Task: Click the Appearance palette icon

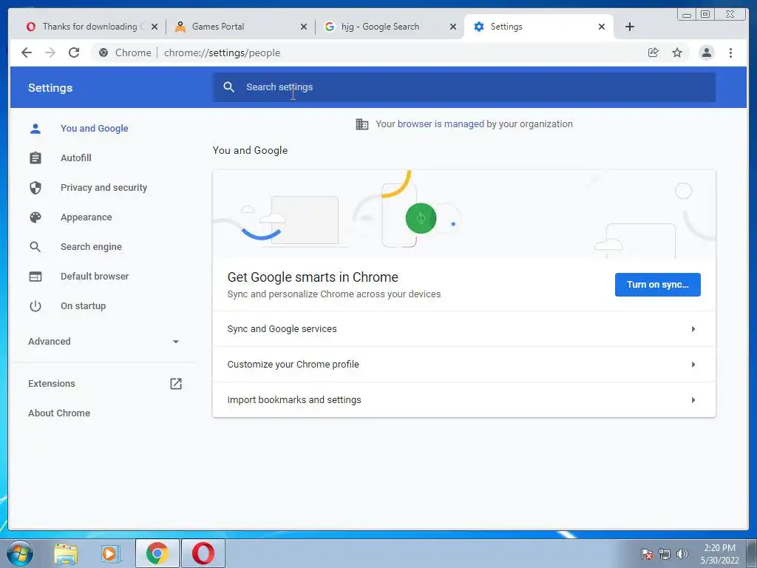Action: click(x=35, y=217)
